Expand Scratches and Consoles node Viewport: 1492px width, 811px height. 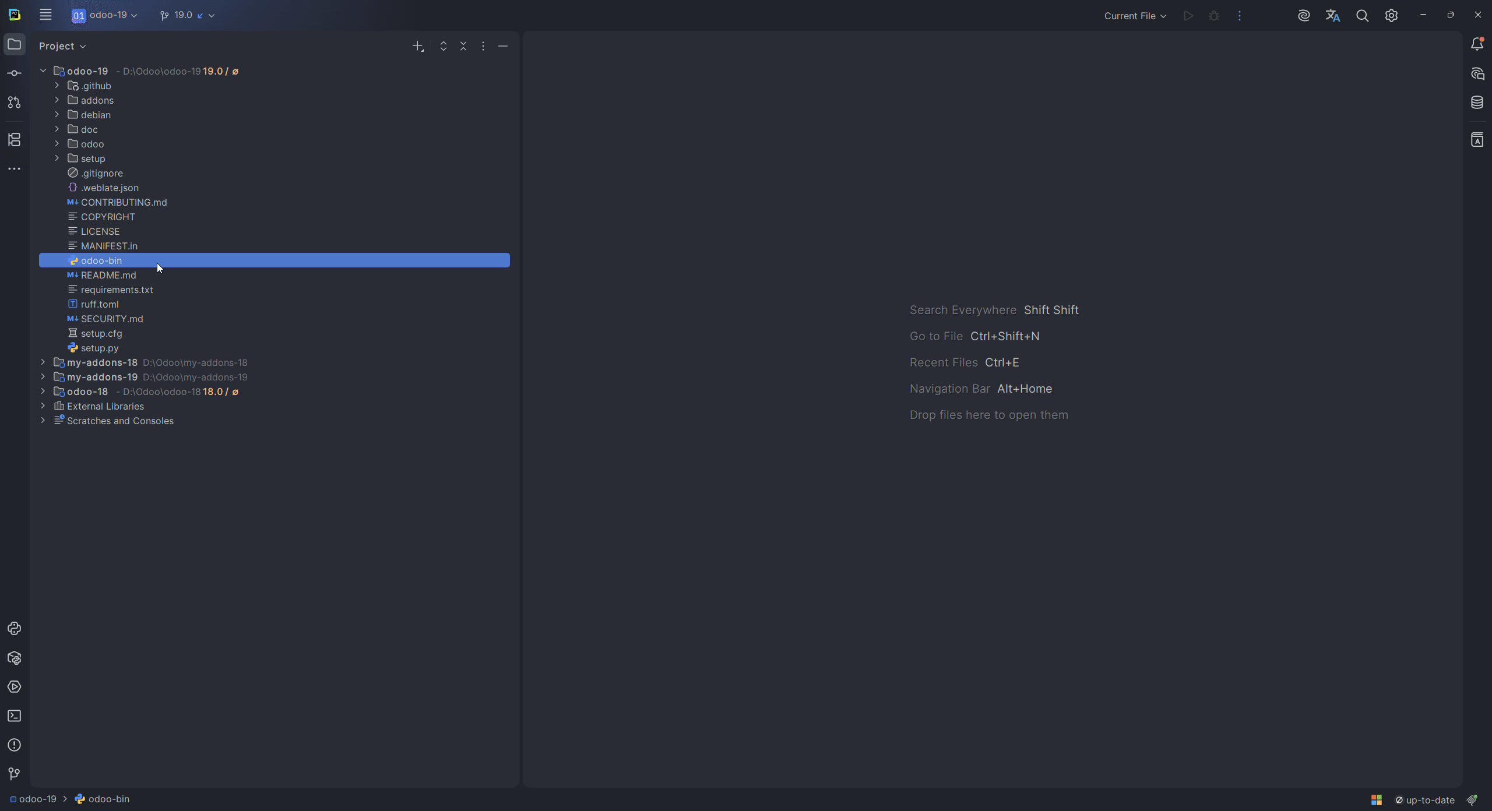click(x=43, y=421)
